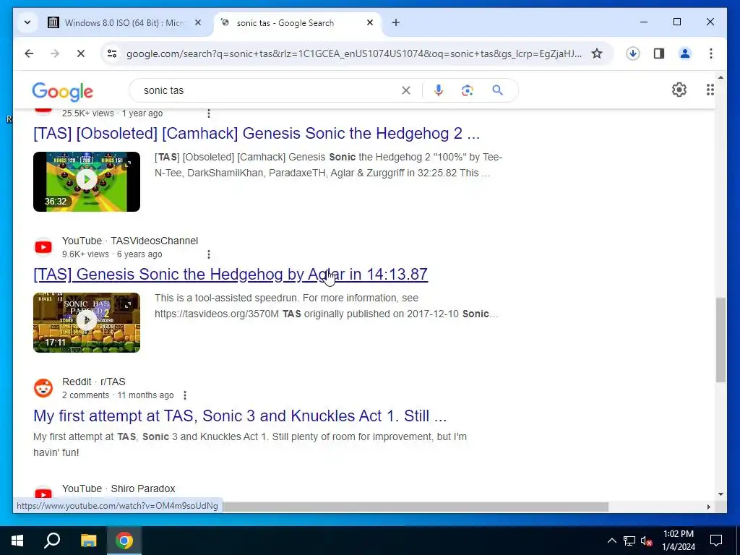Screen dimensions: 740x555
Task: Click the horizontal scrollbar thumb
Action: [x=416, y=507]
